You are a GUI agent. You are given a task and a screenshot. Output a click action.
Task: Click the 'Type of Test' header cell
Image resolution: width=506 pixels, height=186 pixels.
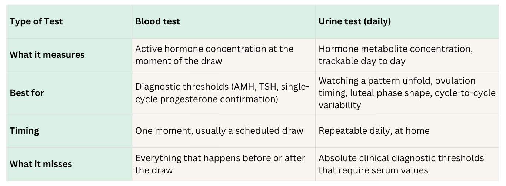coord(69,21)
